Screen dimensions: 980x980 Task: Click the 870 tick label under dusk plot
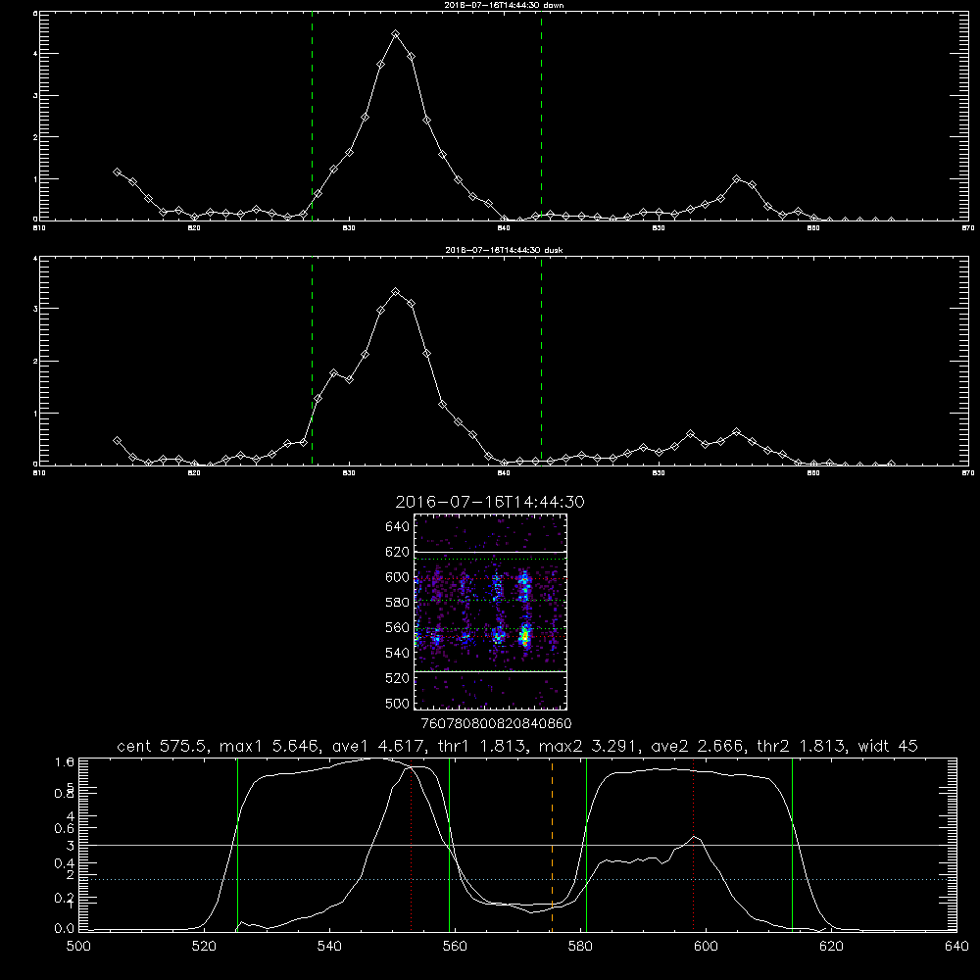click(967, 473)
